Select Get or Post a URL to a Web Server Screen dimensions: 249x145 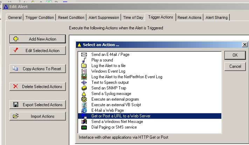click(x=150, y=116)
